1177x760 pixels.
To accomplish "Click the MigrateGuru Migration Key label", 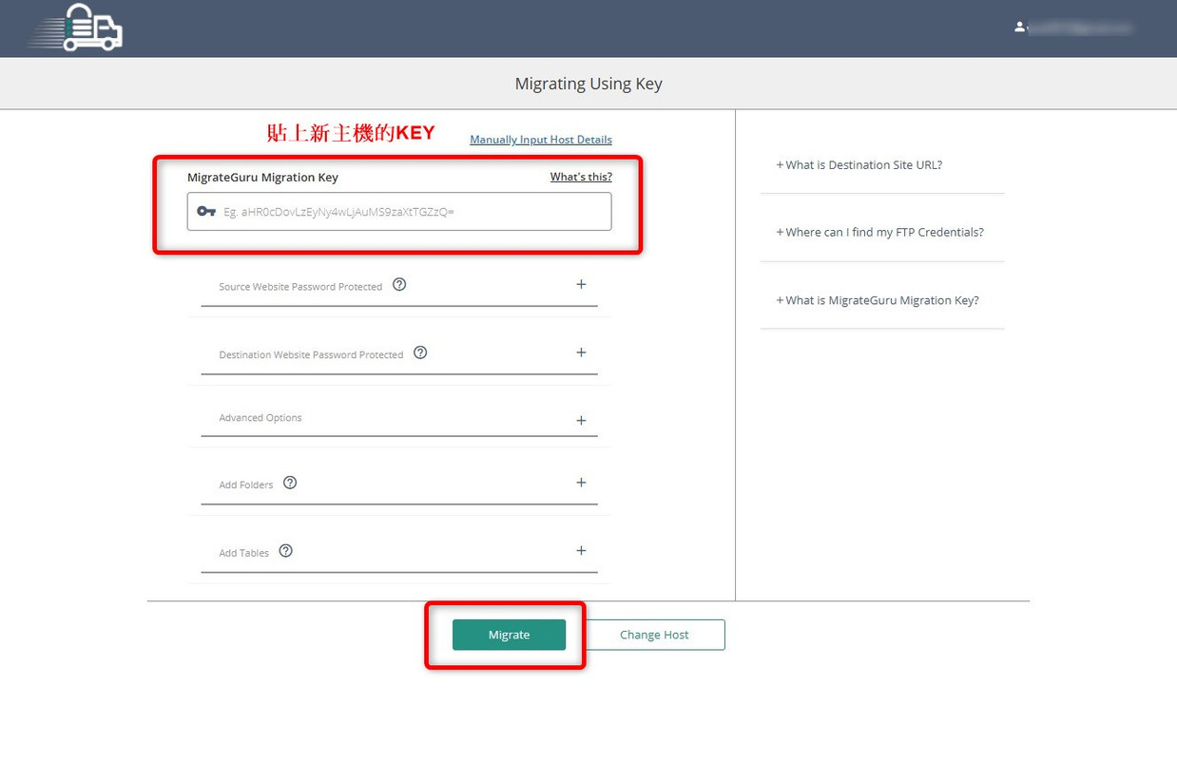I will click(x=262, y=177).
